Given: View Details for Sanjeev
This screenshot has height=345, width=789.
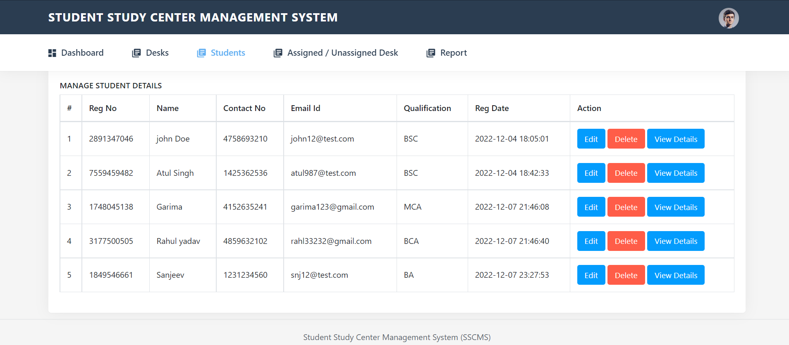Looking at the screenshot, I should [x=676, y=275].
